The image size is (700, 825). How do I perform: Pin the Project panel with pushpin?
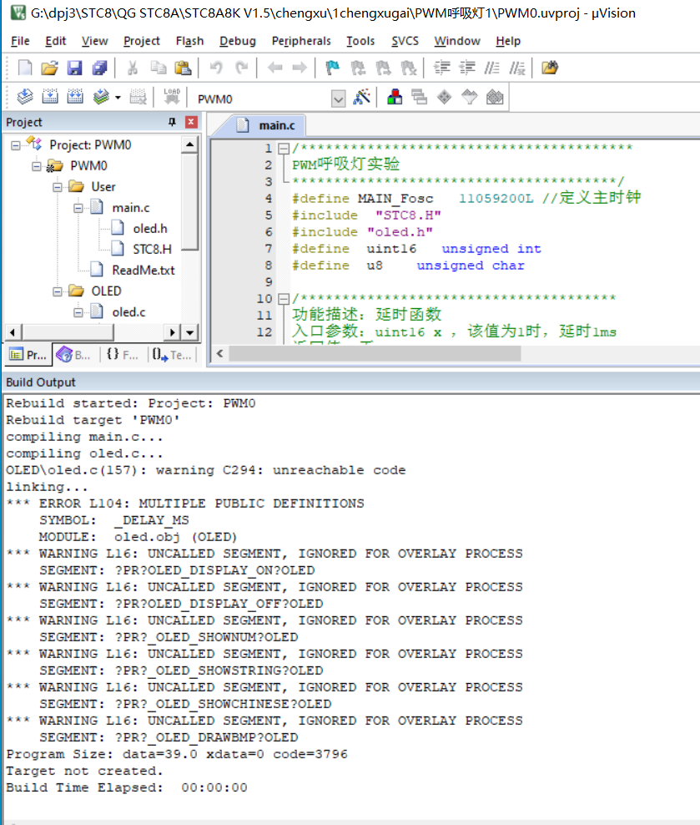tap(172, 122)
